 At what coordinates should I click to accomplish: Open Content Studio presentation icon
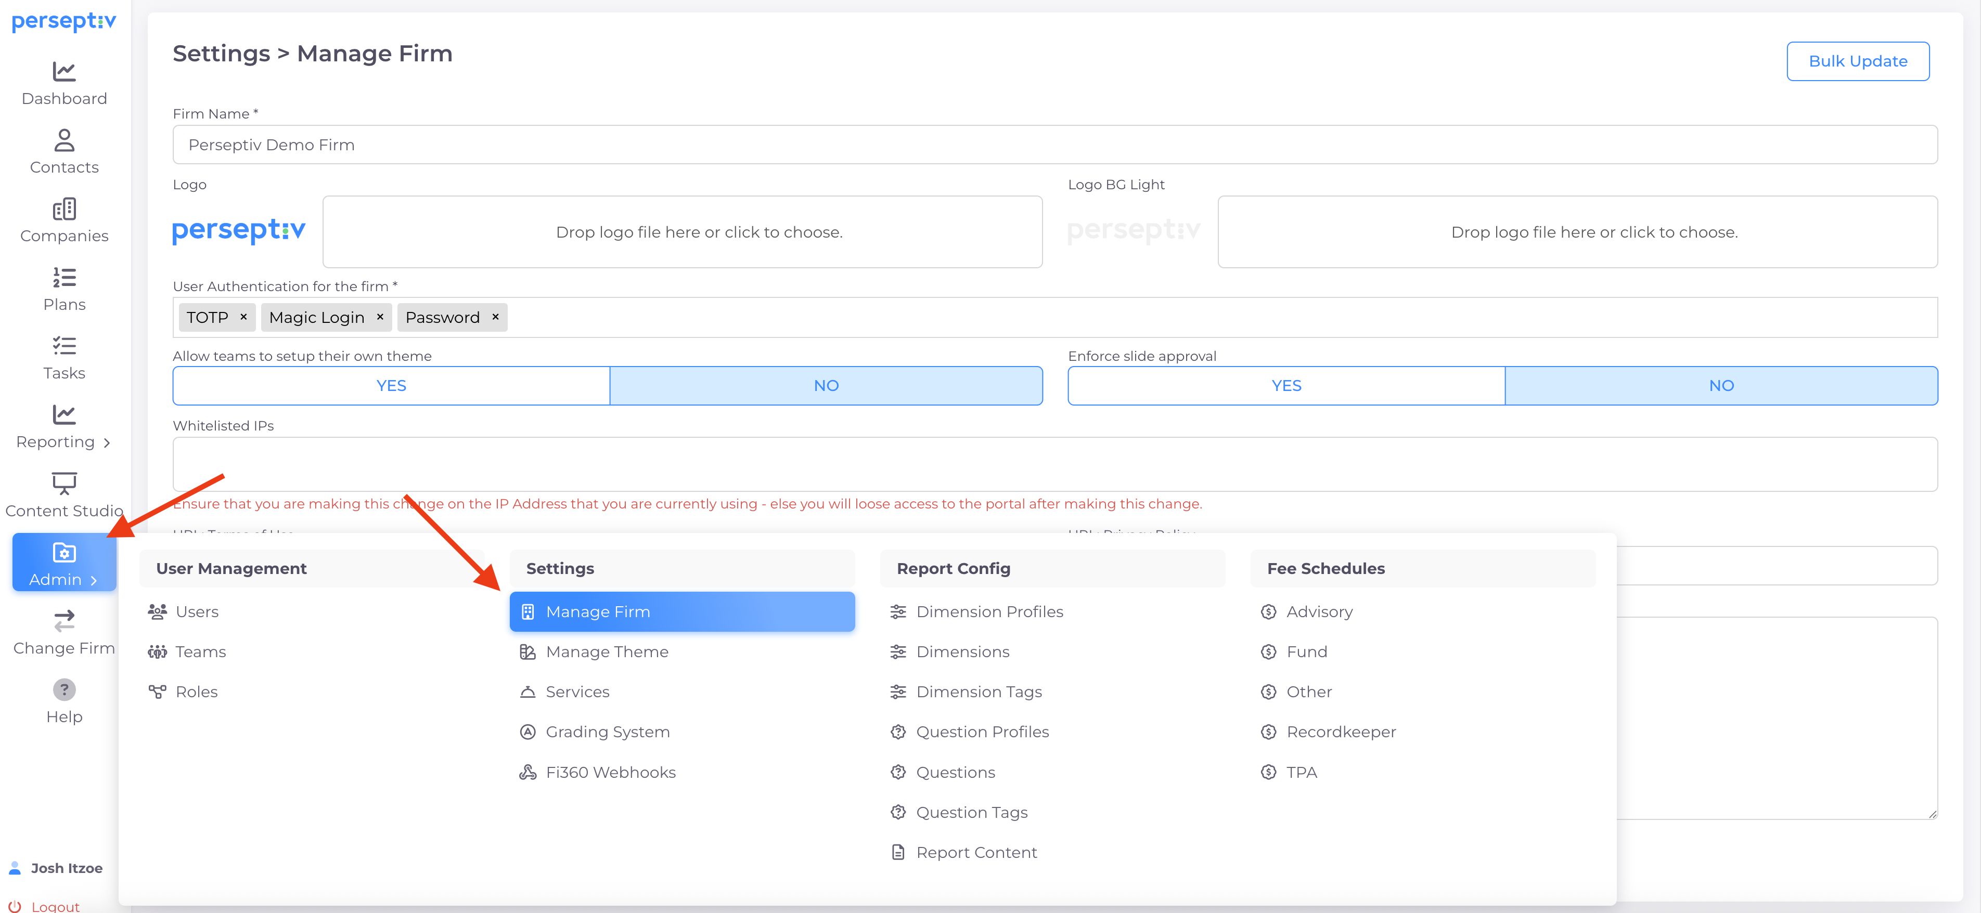(64, 484)
